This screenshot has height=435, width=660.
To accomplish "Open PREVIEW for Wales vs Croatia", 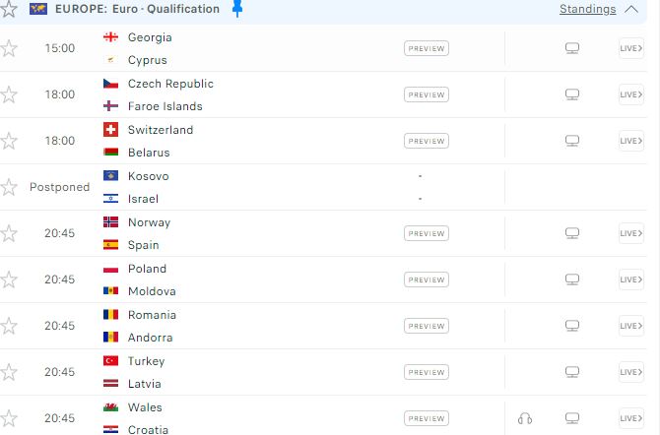I will click(427, 418).
